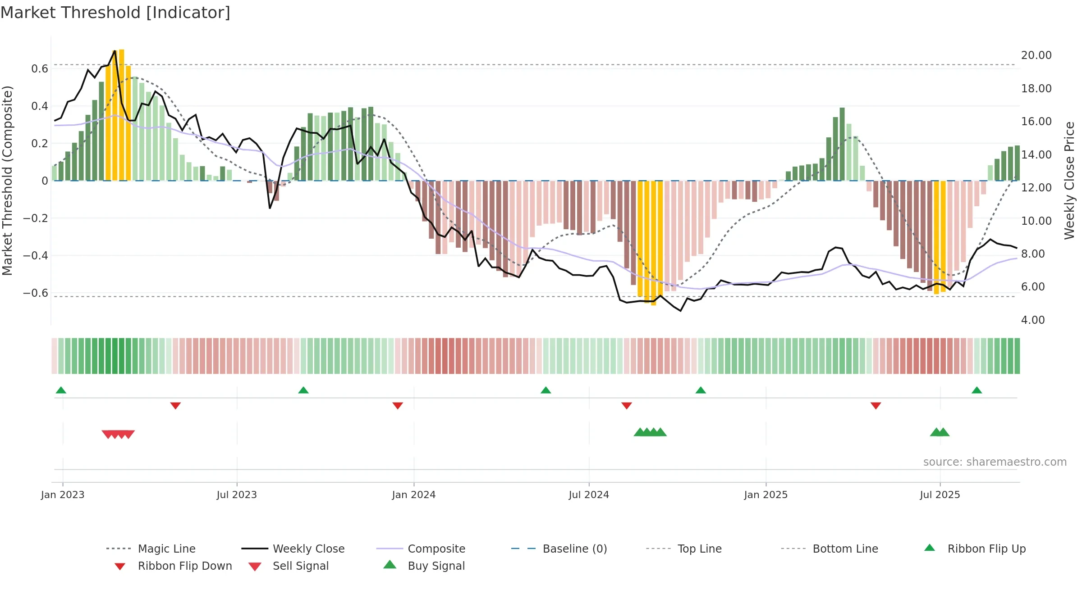Click the green ribbon flip-up triangle near October 2024
This screenshot has height=608, width=1082.
[701, 390]
